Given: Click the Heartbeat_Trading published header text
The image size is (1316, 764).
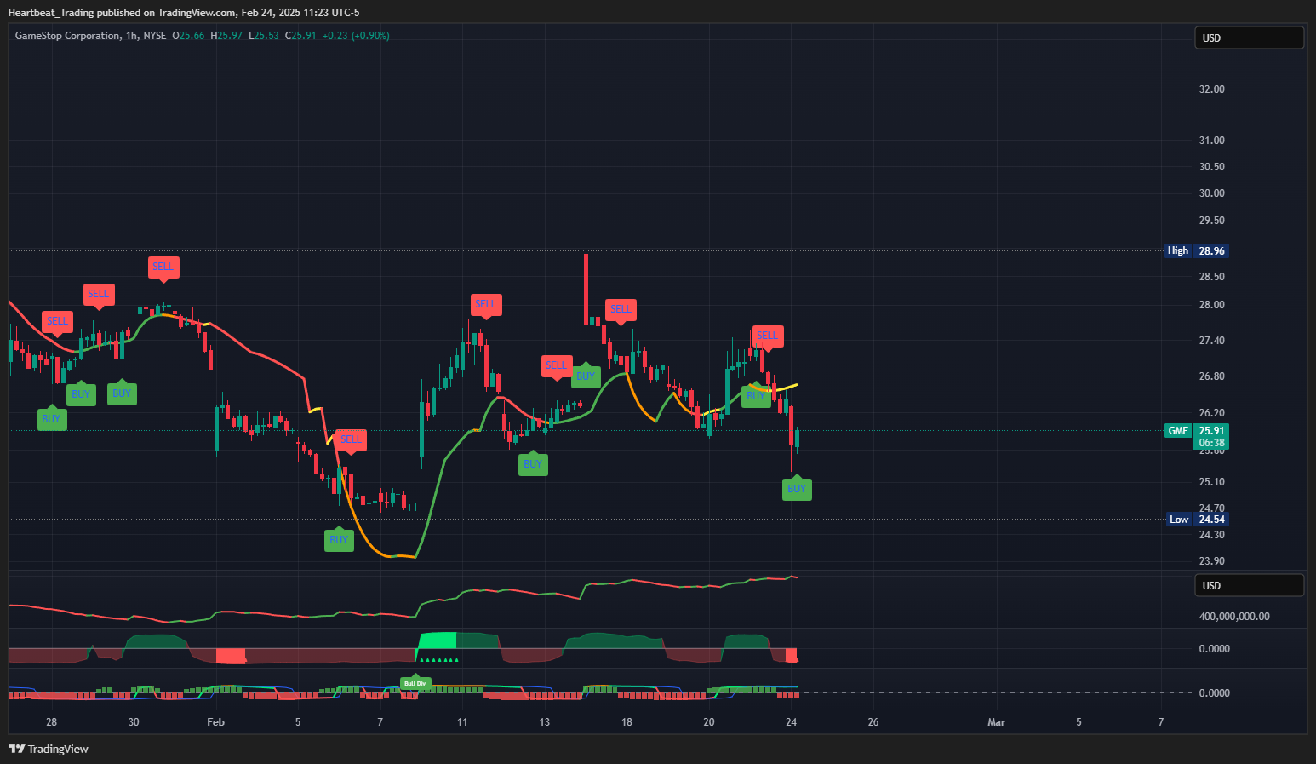Looking at the screenshot, I should pyautogui.click(x=184, y=13).
